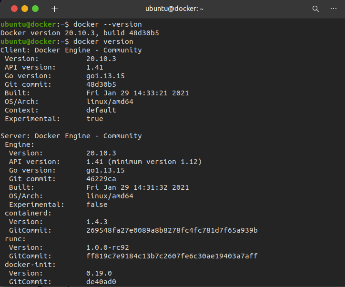Click server Experimental value 'false'
345x287 pixels.
point(97,205)
